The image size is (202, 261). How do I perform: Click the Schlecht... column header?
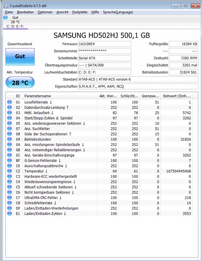pos(129,96)
